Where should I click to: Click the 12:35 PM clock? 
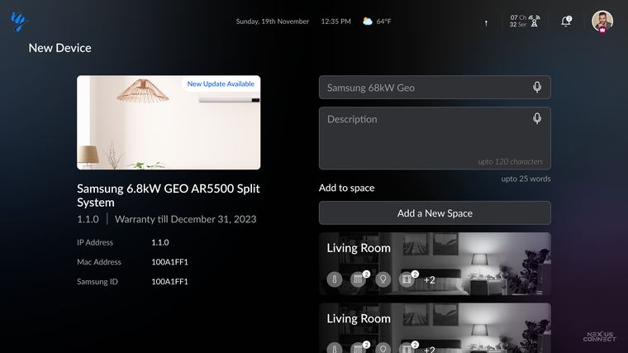335,21
